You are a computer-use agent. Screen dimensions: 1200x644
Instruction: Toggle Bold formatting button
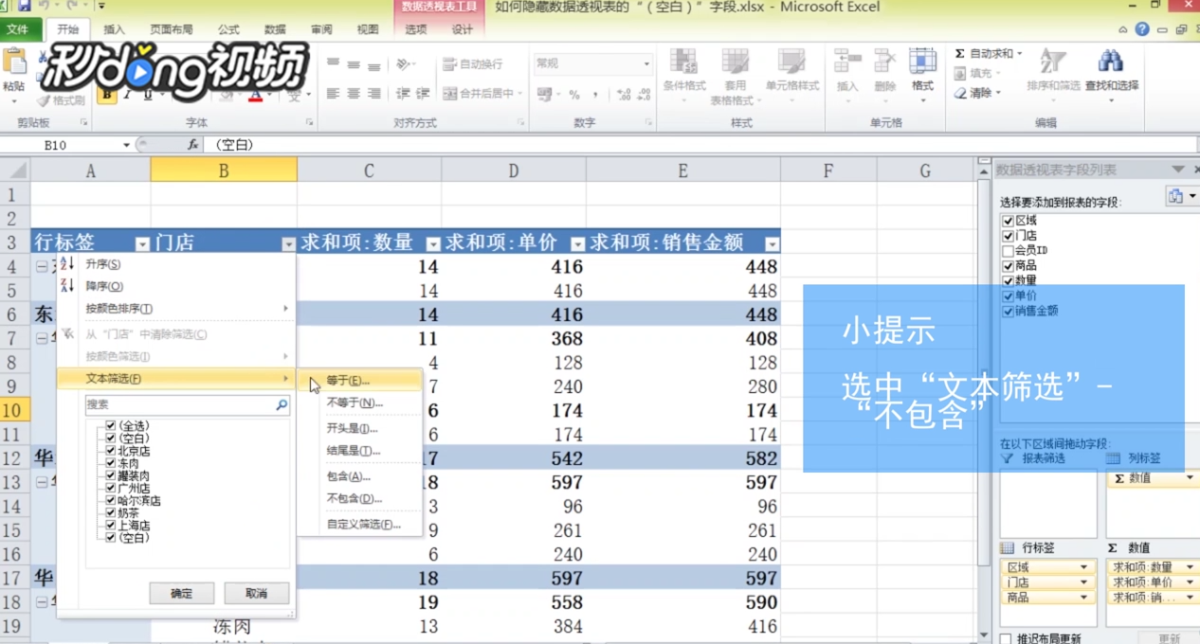(107, 95)
